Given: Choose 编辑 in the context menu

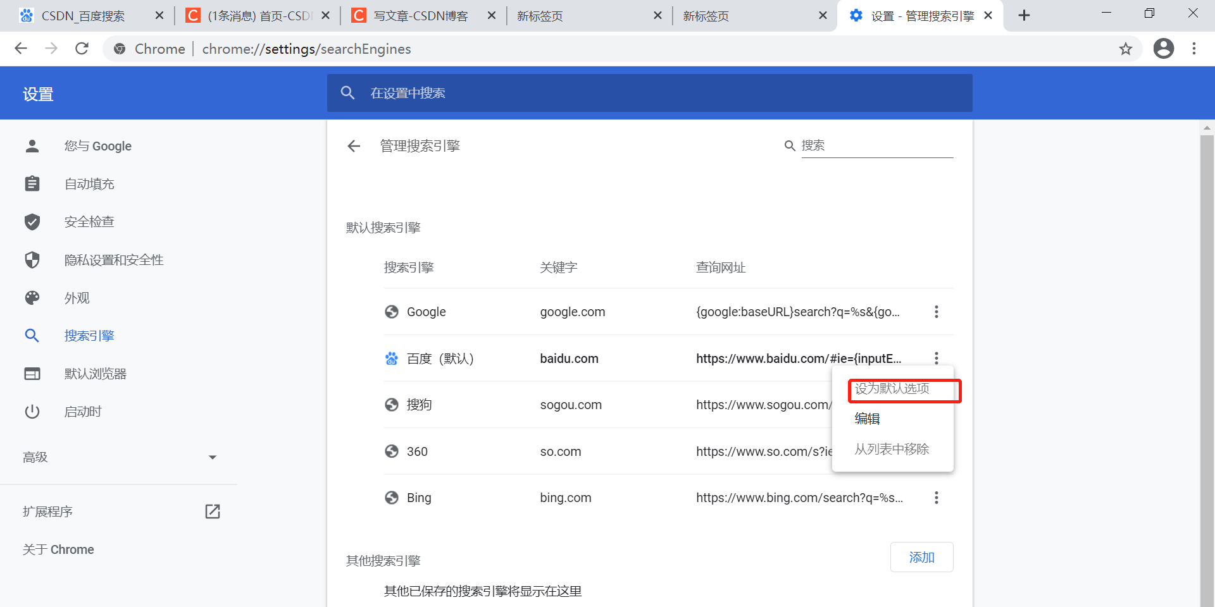Looking at the screenshot, I should click(892, 419).
